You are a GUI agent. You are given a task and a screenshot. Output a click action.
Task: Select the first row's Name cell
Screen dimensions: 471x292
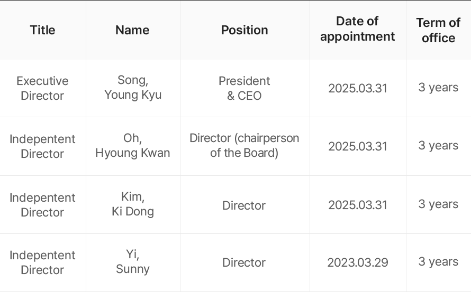point(133,88)
